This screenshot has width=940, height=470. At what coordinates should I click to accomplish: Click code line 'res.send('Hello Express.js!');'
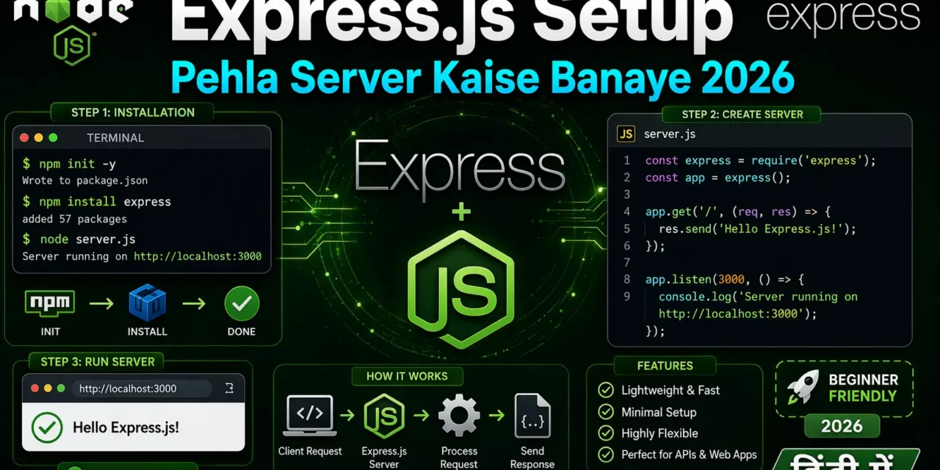pos(757,229)
